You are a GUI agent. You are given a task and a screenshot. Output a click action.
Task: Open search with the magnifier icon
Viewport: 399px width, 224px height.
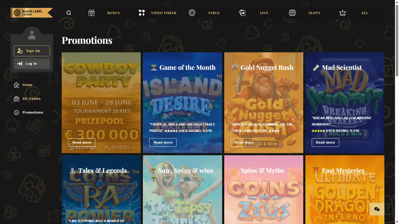click(x=69, y=13)
